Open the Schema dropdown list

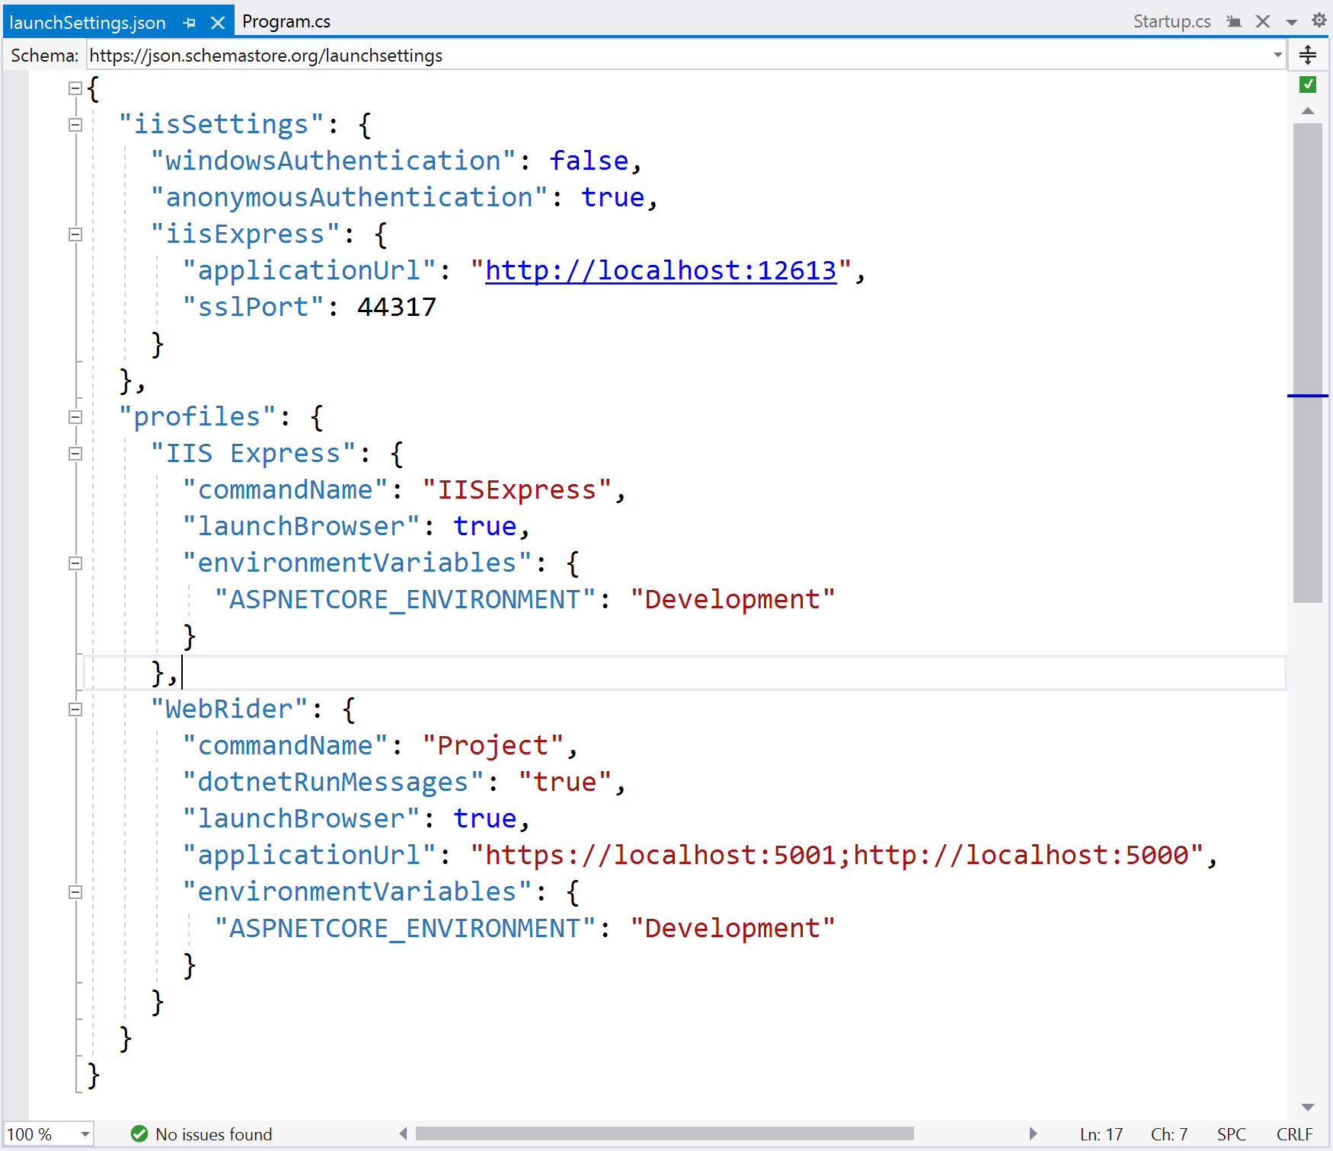coord(1278,55)
